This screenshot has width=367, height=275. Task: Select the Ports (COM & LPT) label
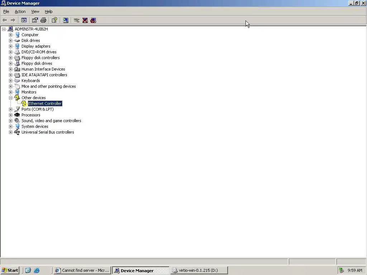pos(37,109)
